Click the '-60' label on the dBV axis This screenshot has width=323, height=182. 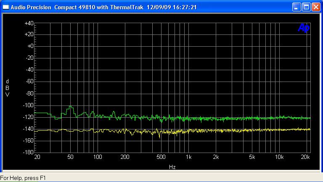pyautogui.click(x=29, y=81)
